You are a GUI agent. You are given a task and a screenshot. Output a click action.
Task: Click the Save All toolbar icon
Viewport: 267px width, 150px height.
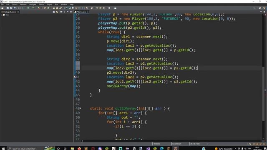(x=11, y=8)
